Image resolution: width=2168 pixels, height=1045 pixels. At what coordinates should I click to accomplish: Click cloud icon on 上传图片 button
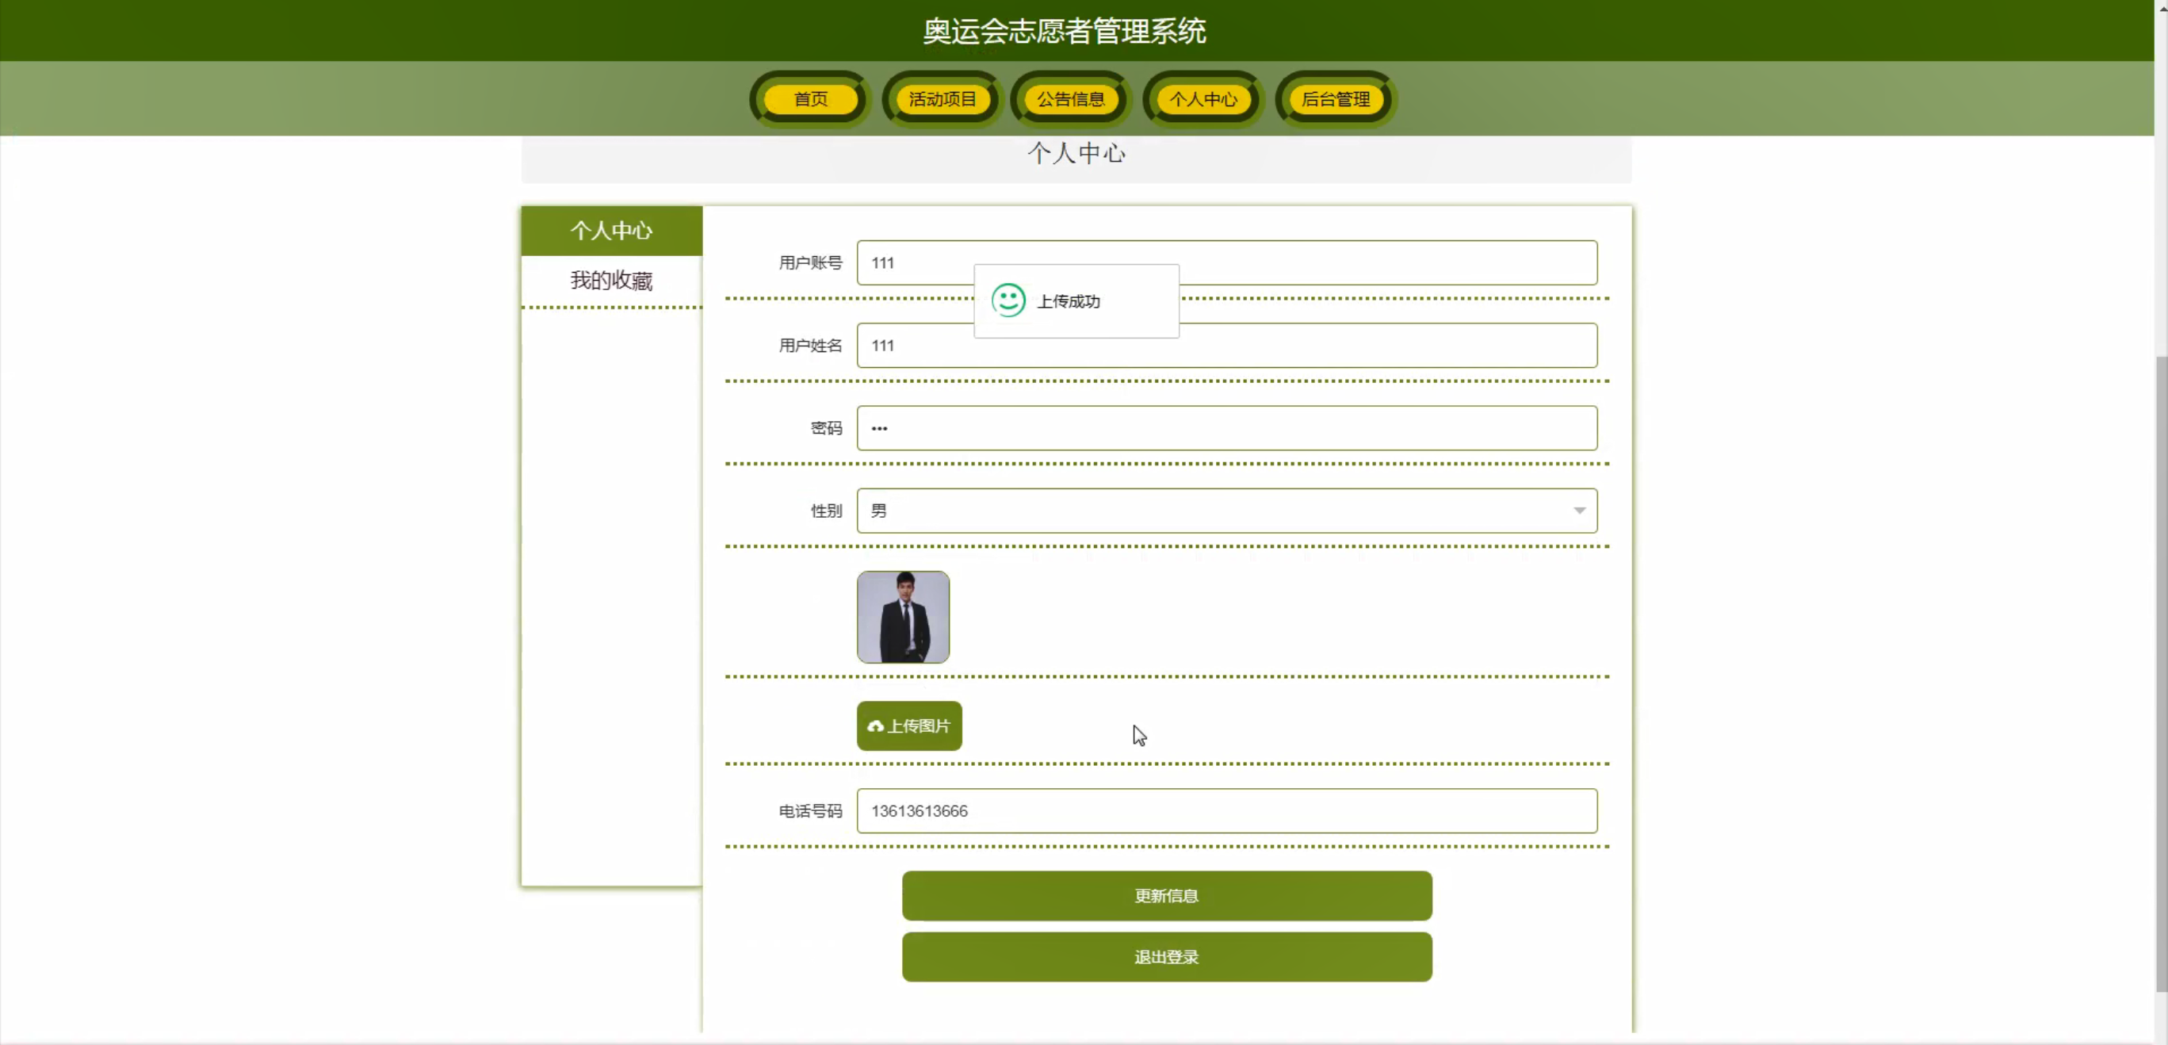874,725
